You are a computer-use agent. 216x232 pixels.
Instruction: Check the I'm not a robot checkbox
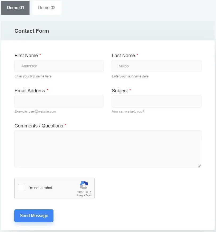(x=22, y=188)
